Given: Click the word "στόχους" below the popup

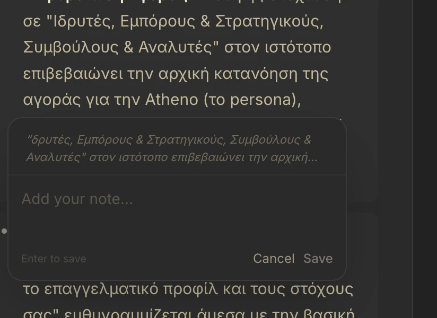Looking at the screenshot, I should pyautogui.click(x=322, y=289).
